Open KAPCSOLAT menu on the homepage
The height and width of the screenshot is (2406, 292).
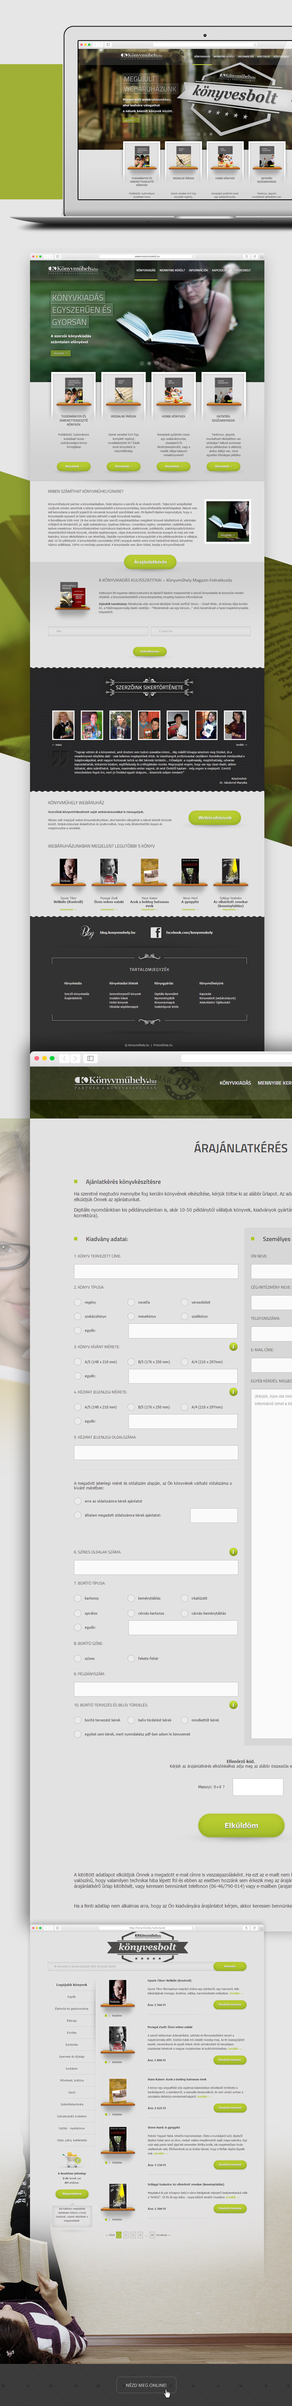click(x=220, y=270)
